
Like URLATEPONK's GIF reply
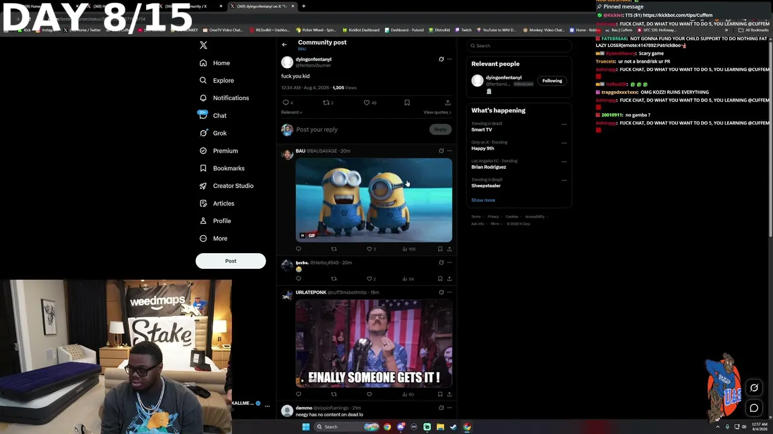click(x=369, y=394)
